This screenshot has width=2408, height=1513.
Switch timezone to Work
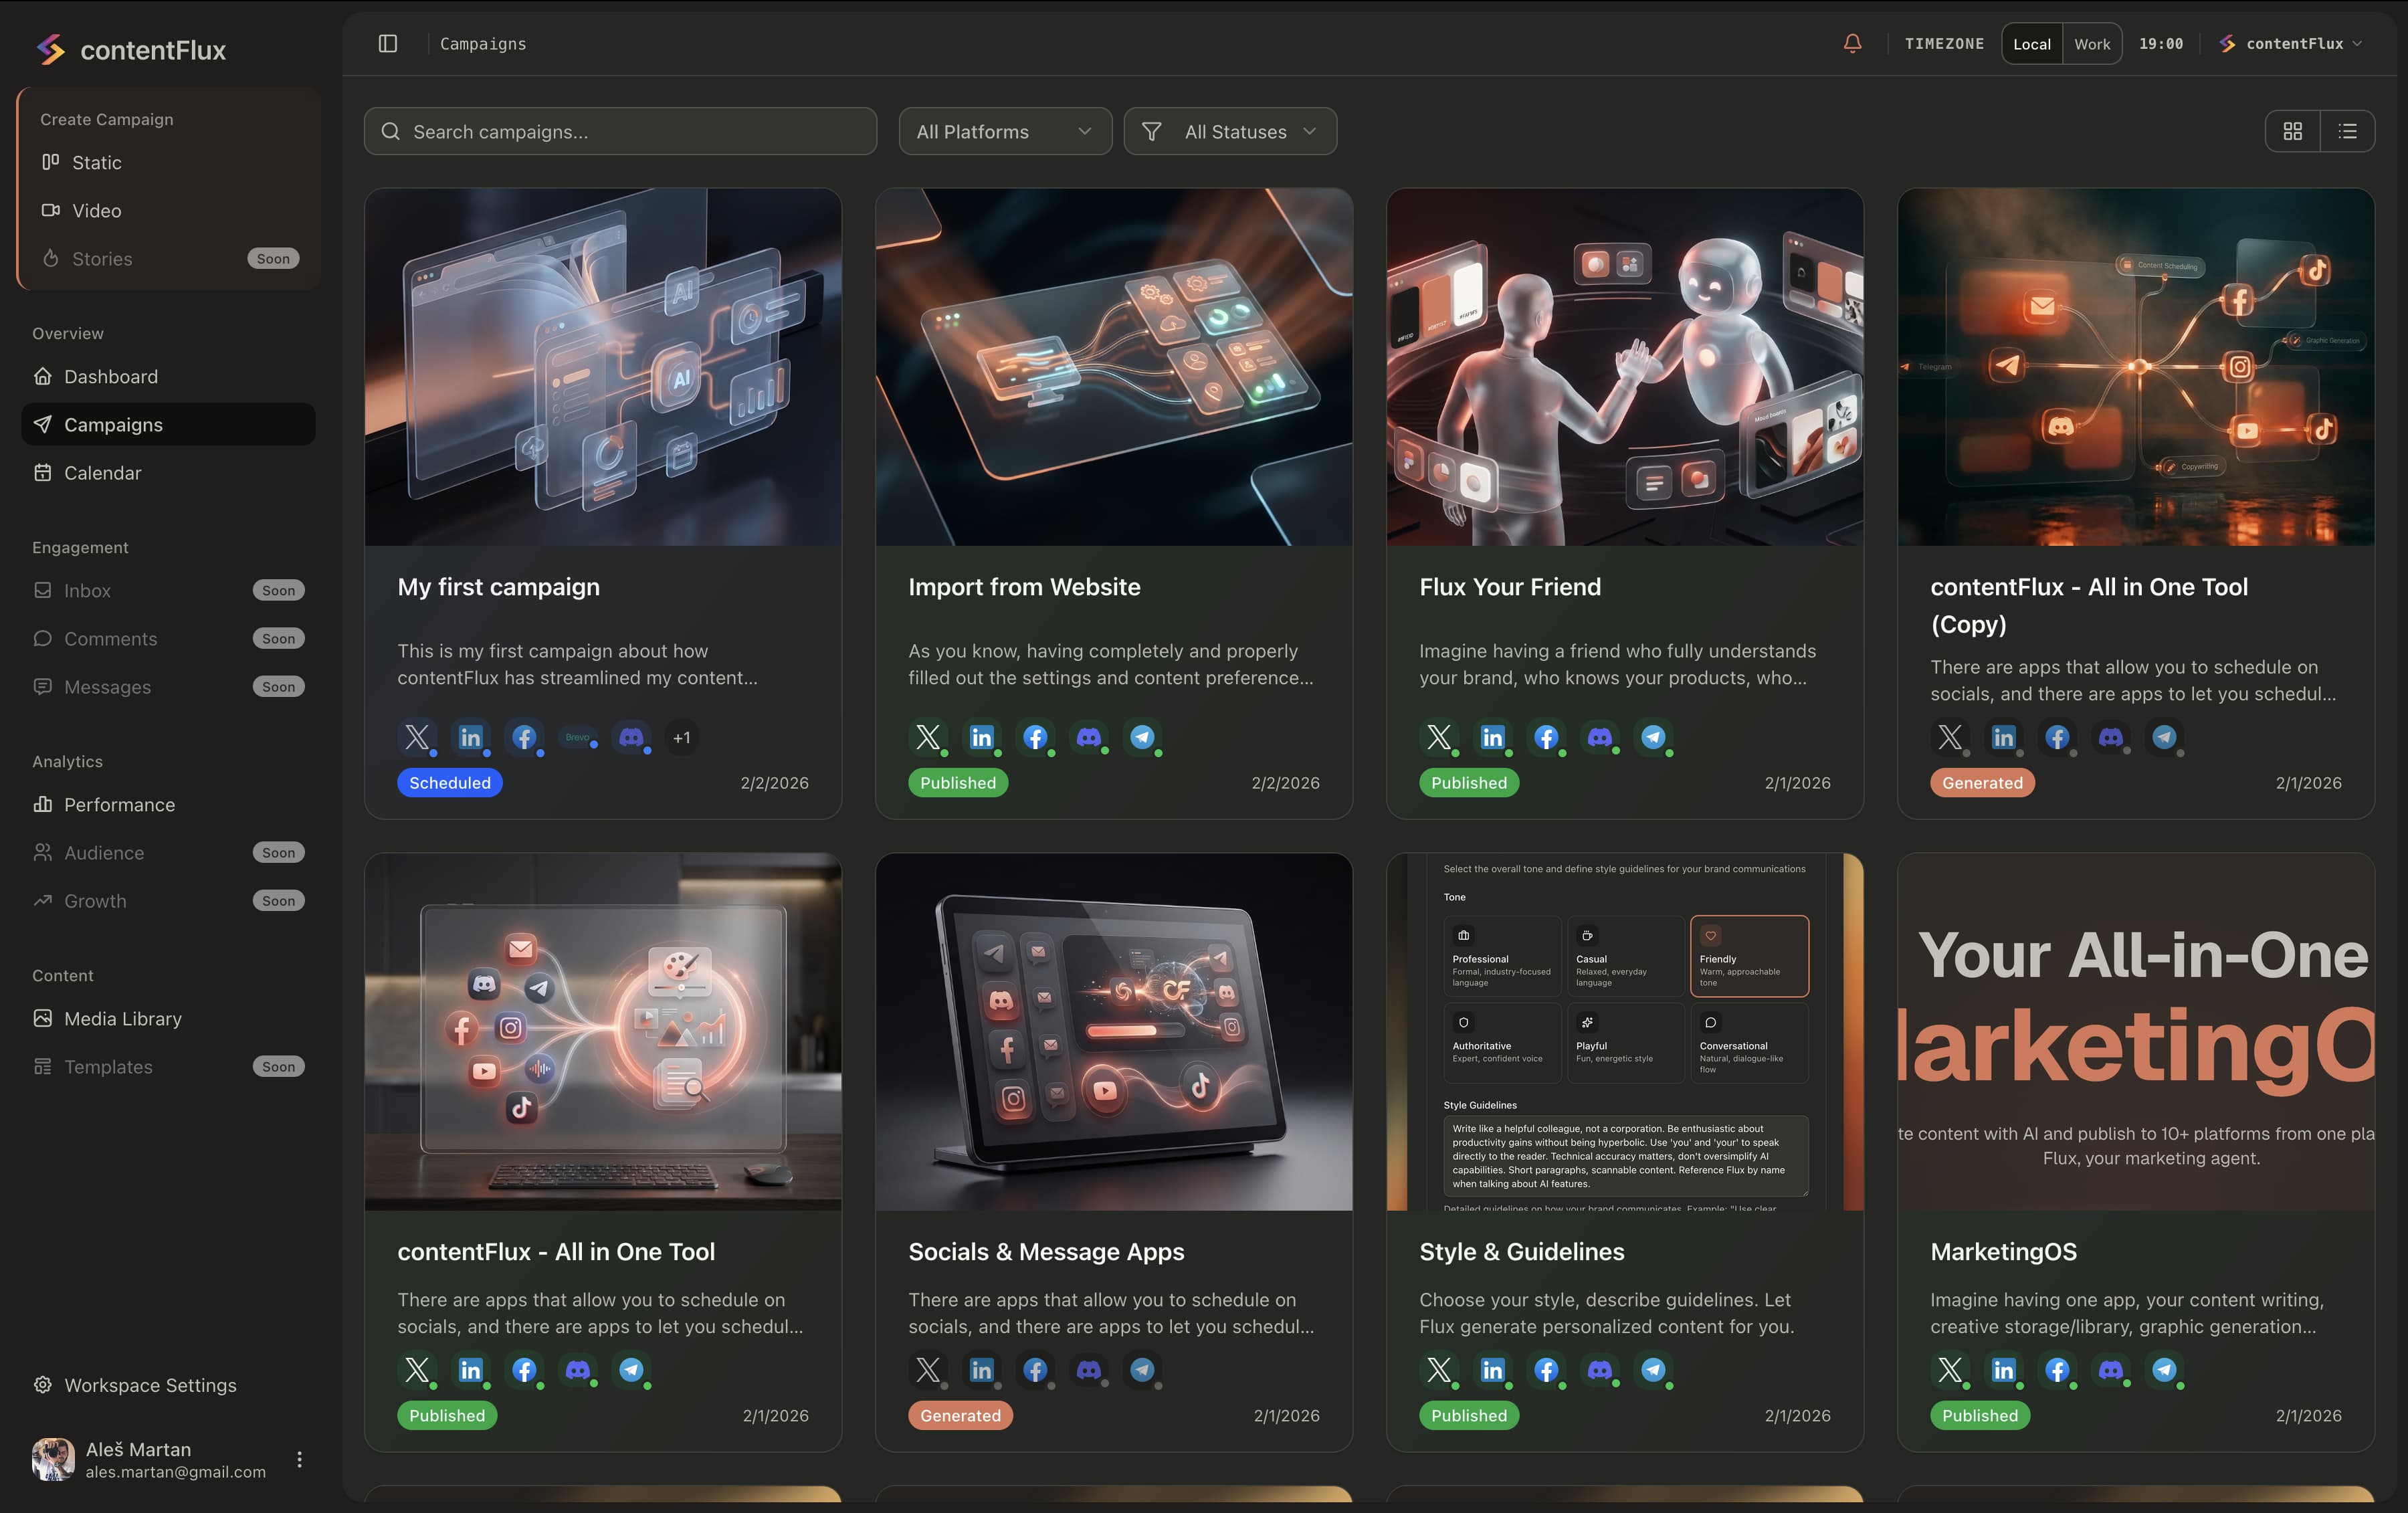(x=2092, y=43)
